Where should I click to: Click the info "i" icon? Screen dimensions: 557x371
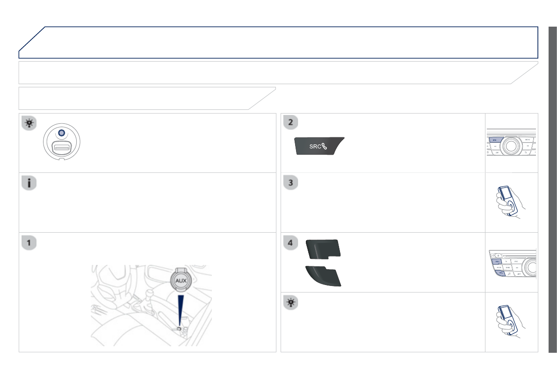tap(29, 183)
